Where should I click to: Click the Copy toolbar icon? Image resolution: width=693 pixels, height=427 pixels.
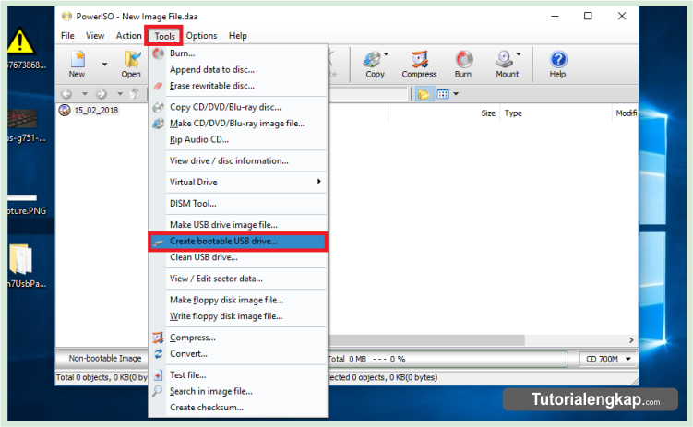(x=375, y=64)
